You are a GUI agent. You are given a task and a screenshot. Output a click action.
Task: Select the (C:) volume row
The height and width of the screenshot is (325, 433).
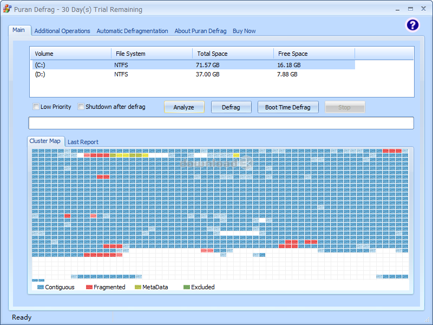click(40, 65)
